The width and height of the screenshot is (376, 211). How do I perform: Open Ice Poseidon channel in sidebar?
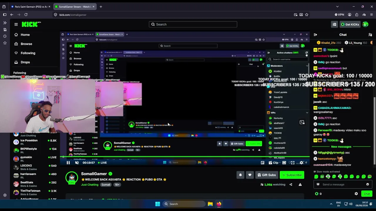(35, 142)
